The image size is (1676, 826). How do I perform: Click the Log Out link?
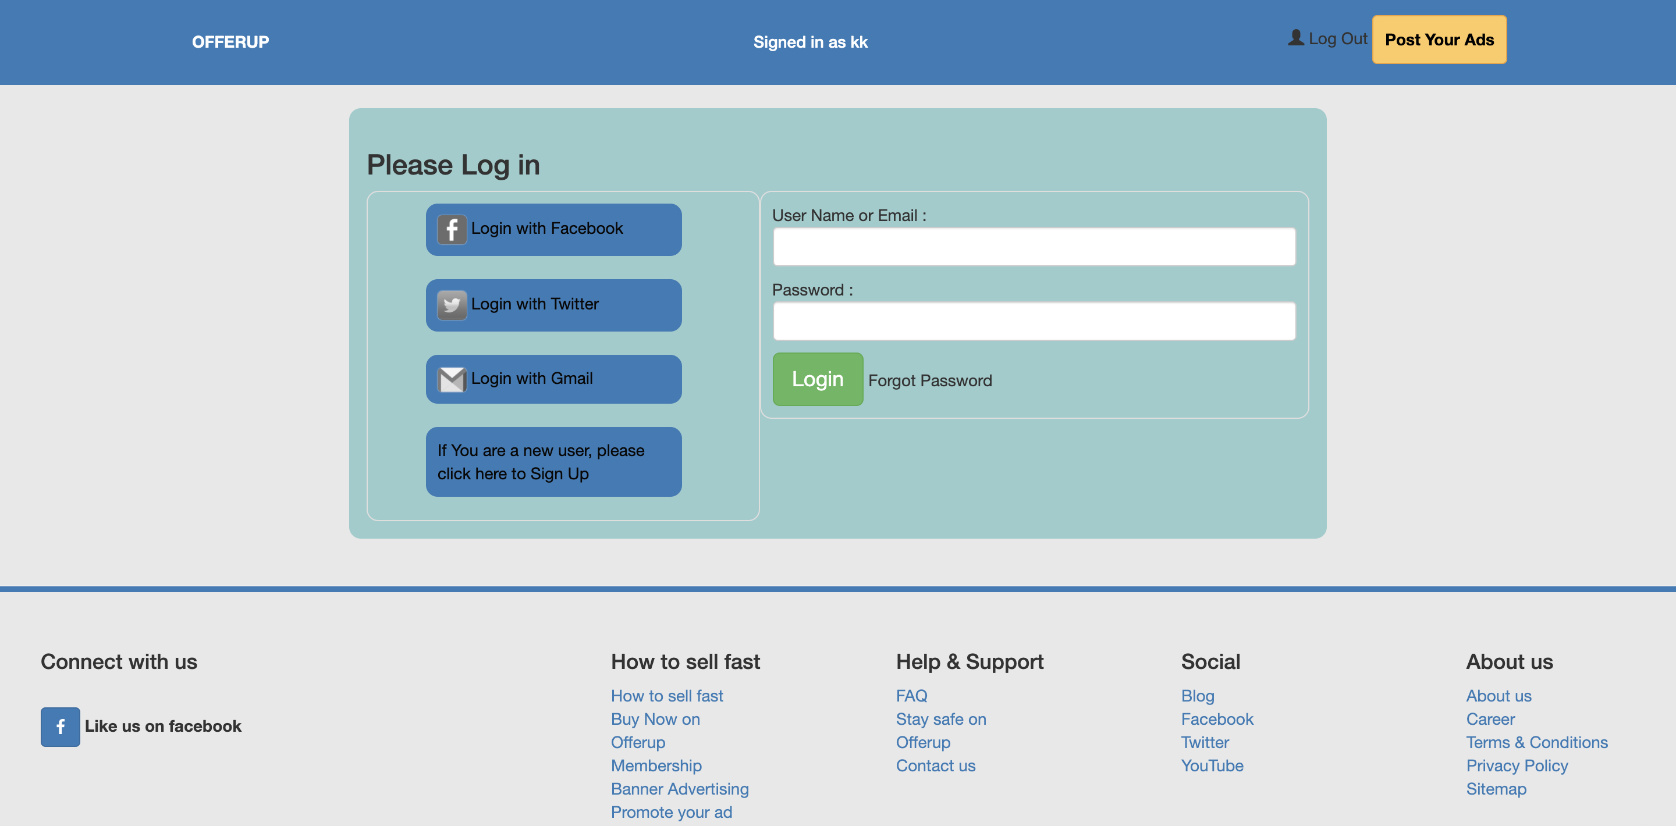[x=1337, y=39]
